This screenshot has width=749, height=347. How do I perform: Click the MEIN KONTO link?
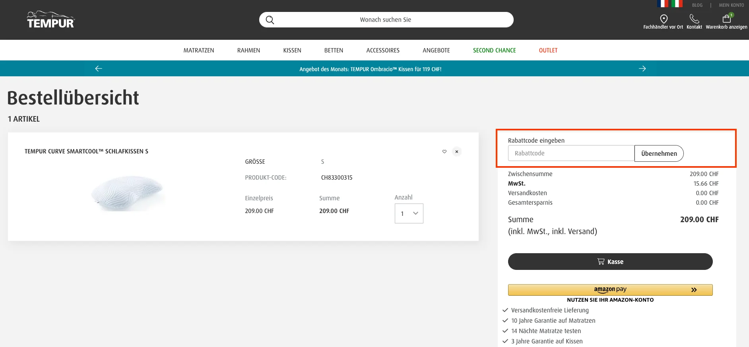point(732,5)
